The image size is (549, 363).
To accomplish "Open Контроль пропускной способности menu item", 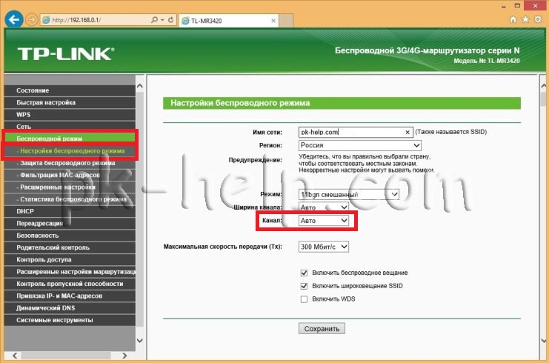I will pos(70,284).
